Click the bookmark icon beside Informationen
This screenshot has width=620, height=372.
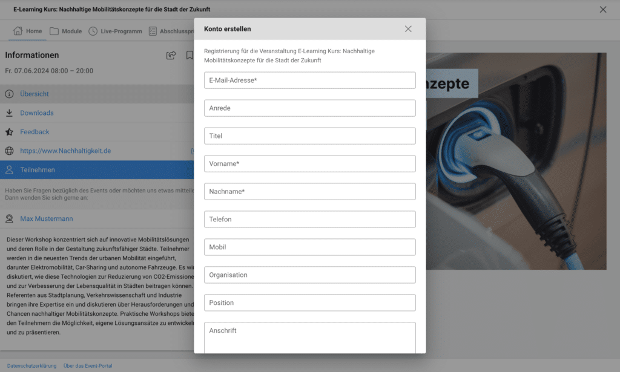click(x=190, y=56)
